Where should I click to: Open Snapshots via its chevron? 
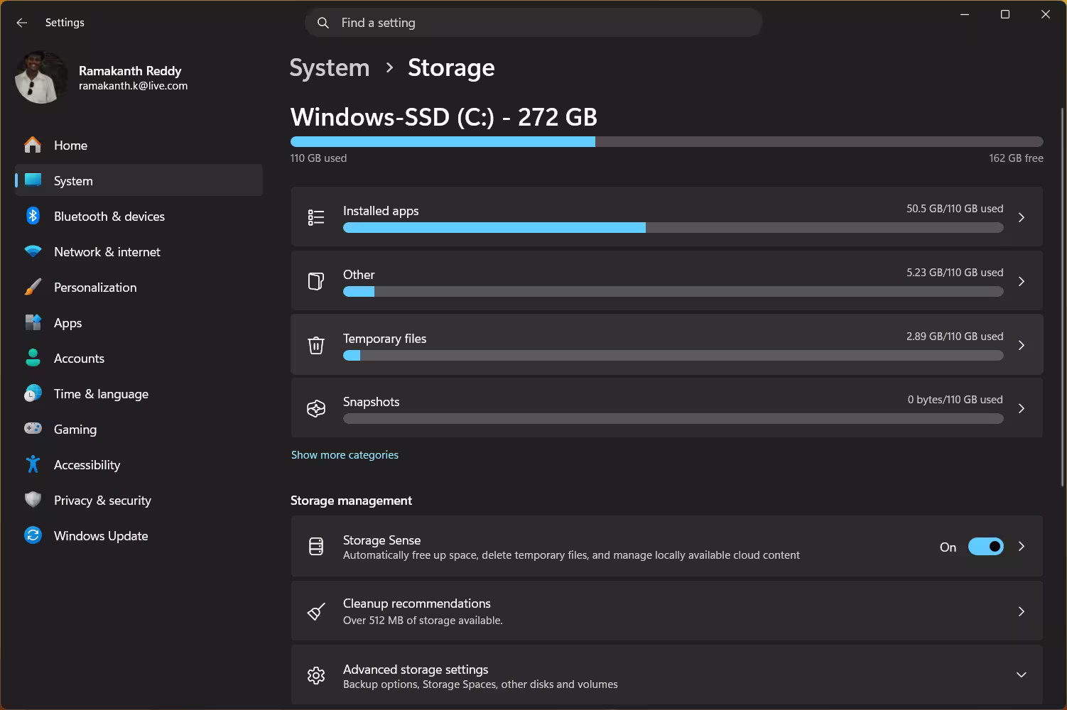click(x=1022, y=408)
